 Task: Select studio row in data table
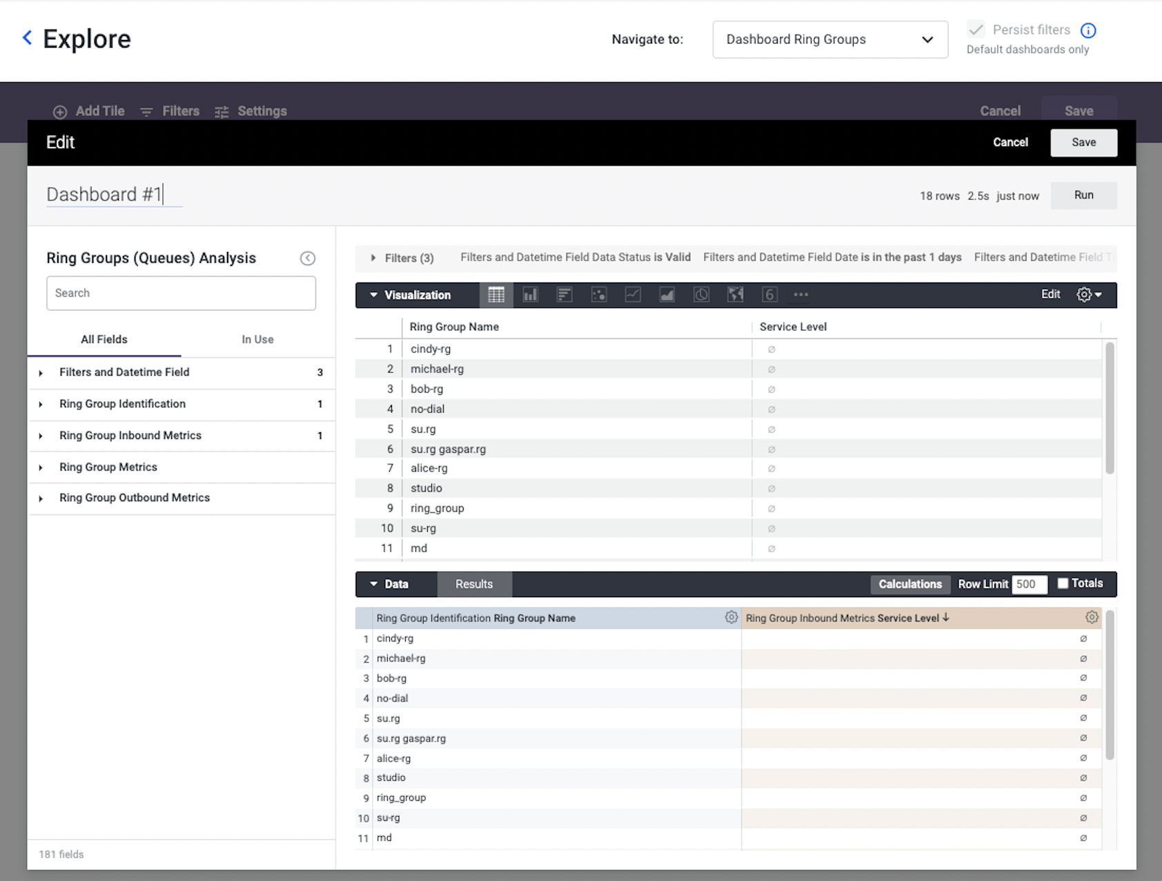coord(729,778)
